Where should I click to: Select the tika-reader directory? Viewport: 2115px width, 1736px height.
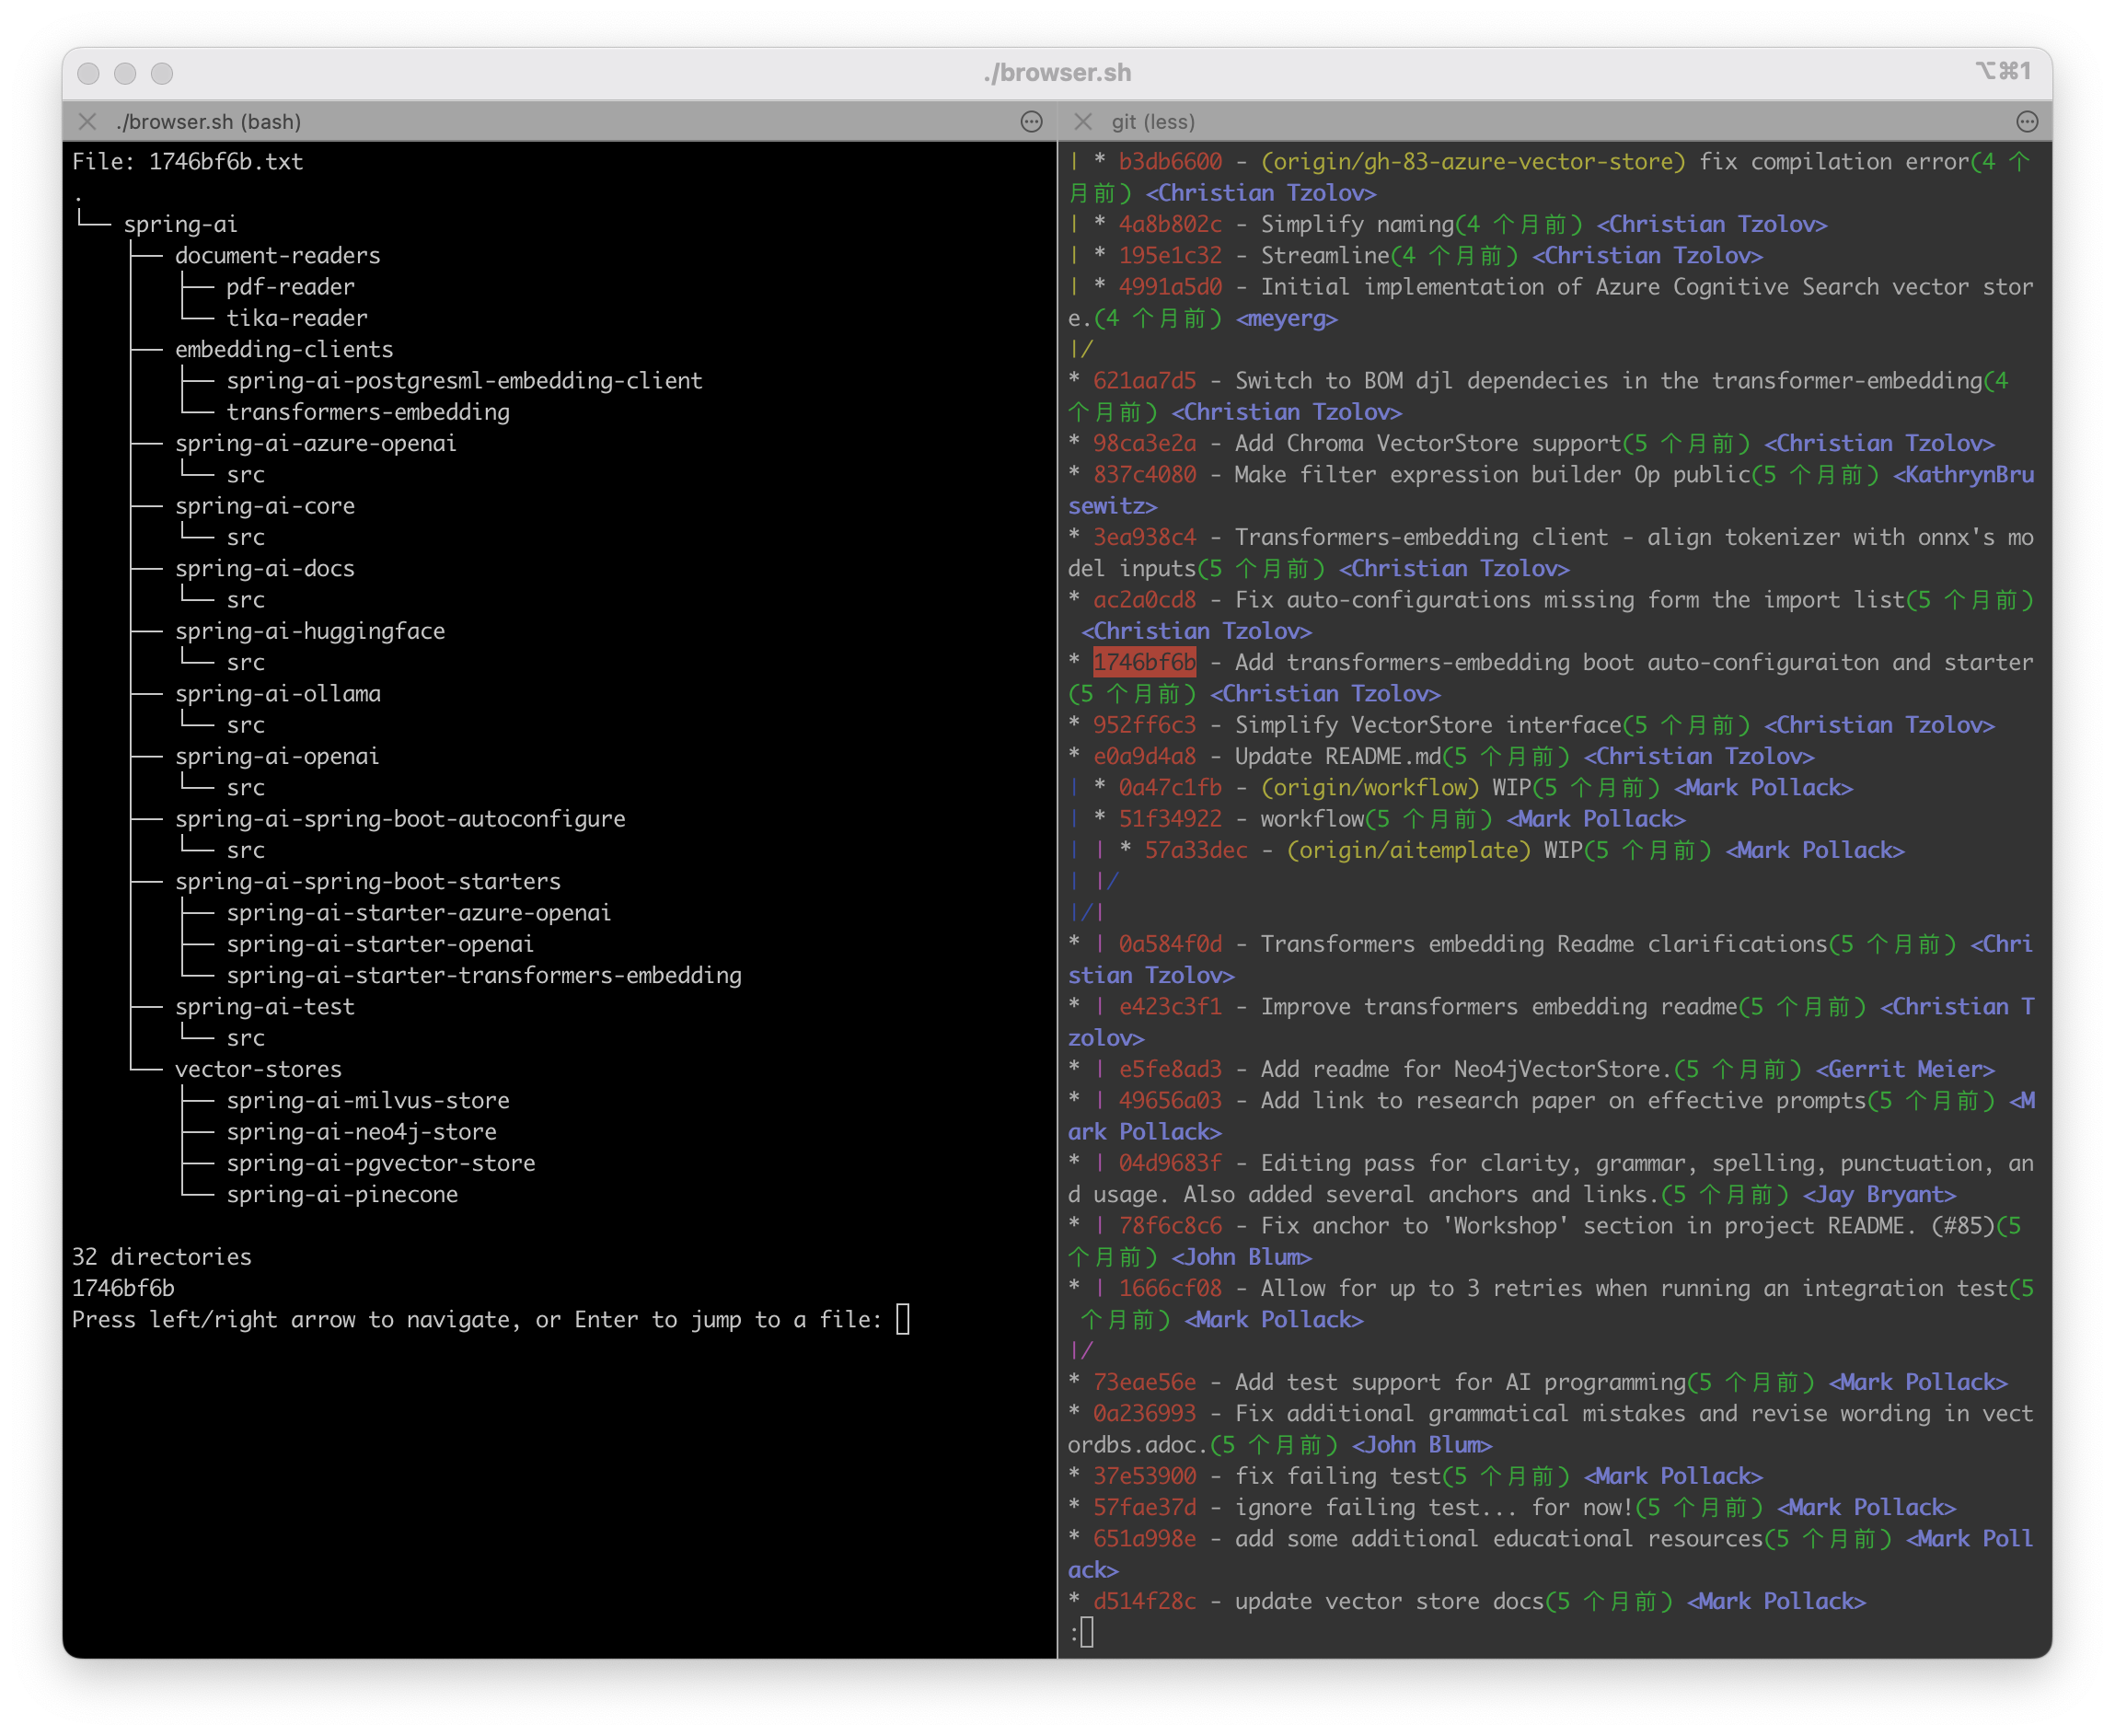point(297,318)
